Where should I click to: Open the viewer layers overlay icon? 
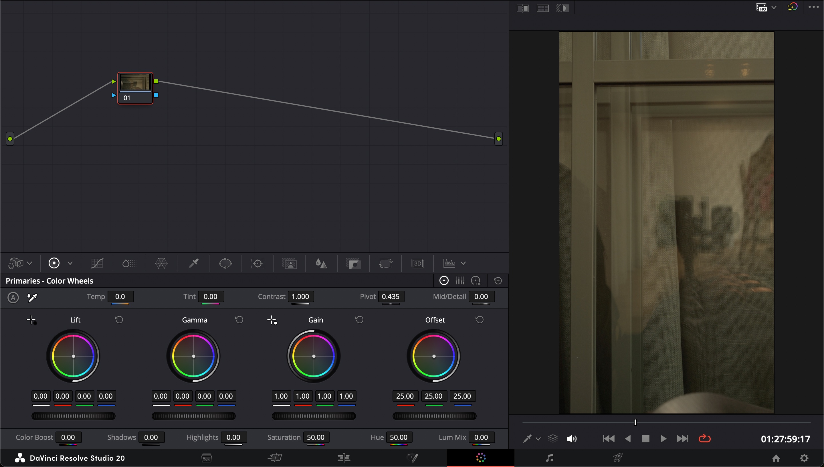tap(553, 438)
